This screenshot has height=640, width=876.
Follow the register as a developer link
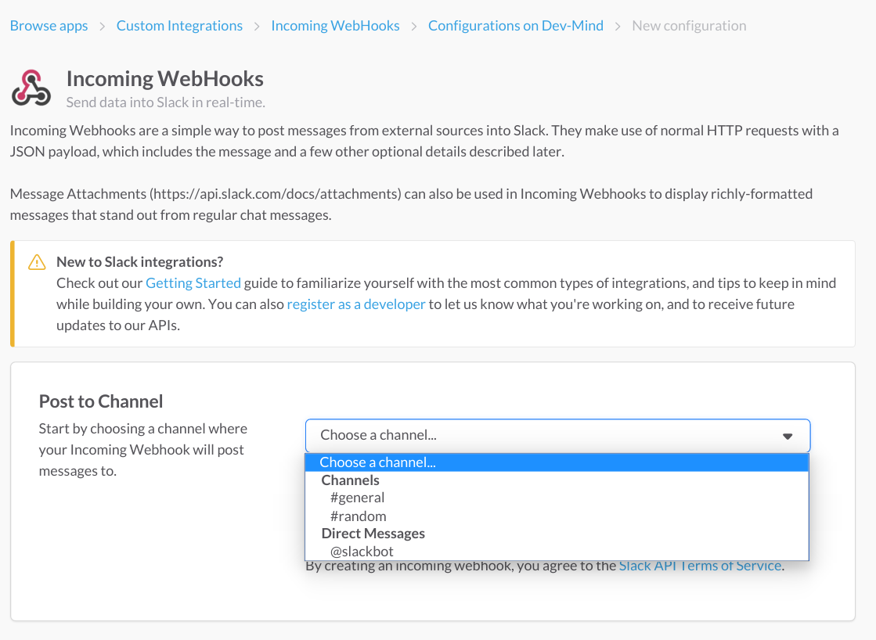pos(356,304)
